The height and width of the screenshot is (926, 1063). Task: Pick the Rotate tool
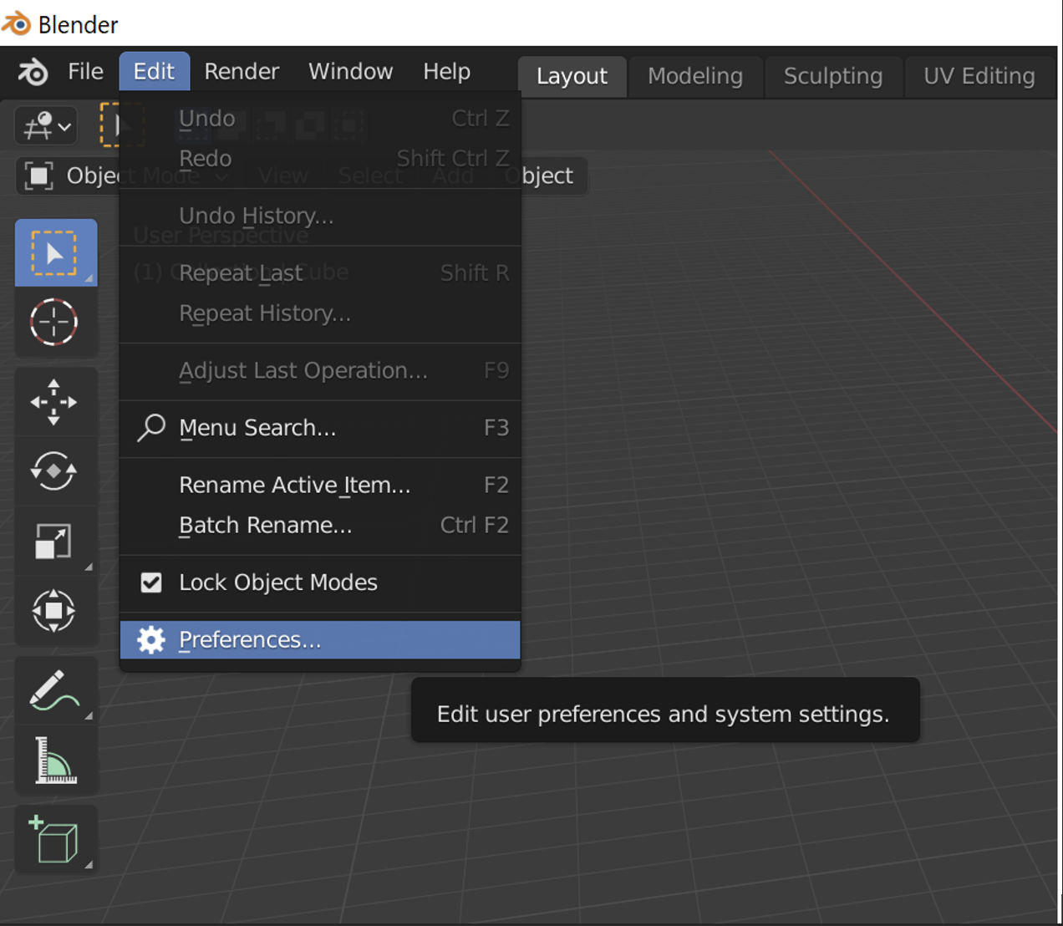coord(55,471)
